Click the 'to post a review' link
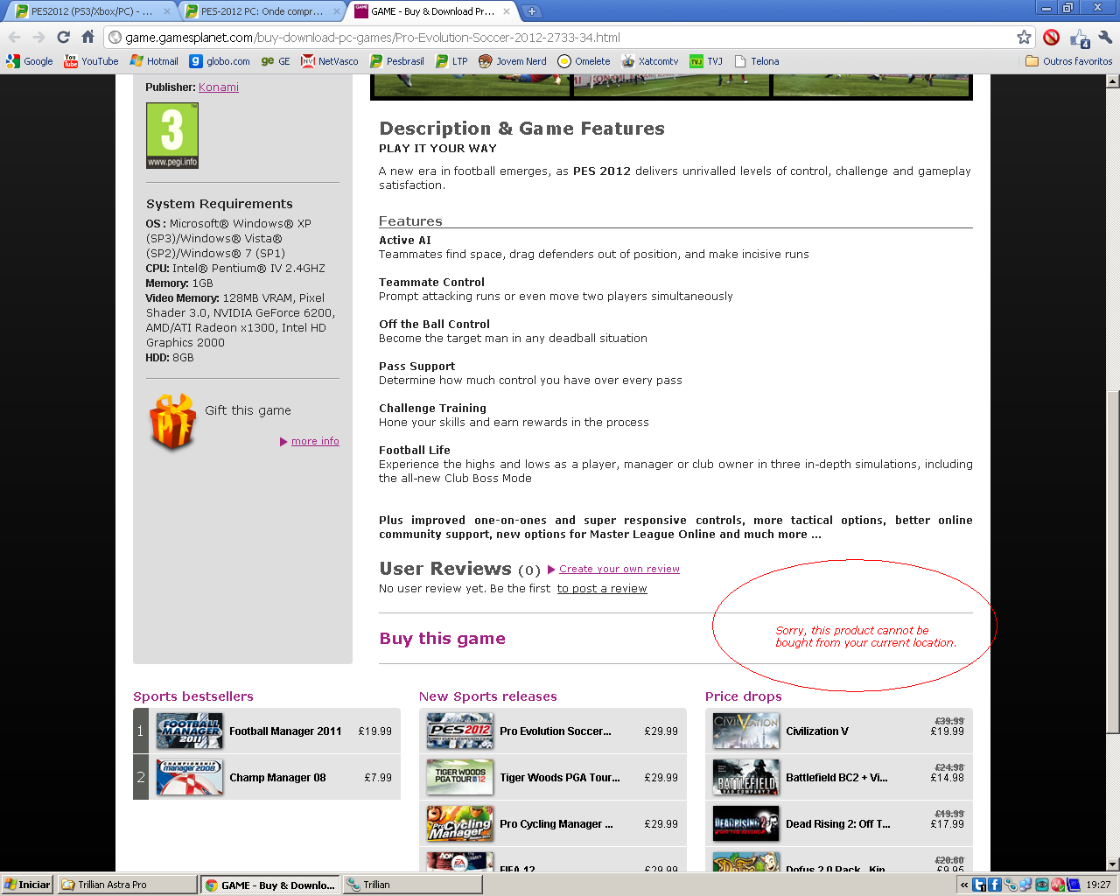 tap(602, 589)
